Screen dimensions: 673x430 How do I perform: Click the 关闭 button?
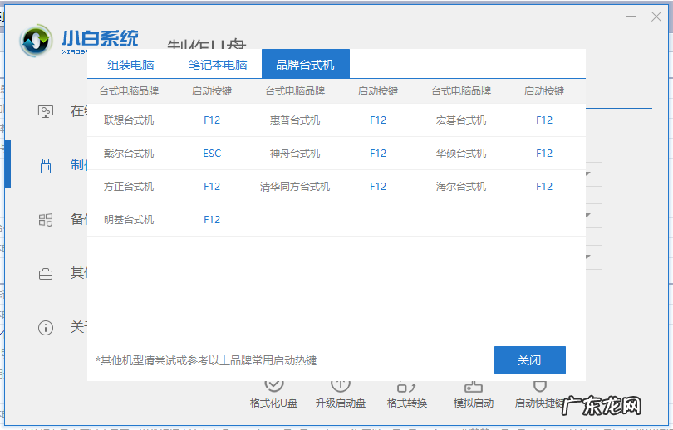[529, 359]
